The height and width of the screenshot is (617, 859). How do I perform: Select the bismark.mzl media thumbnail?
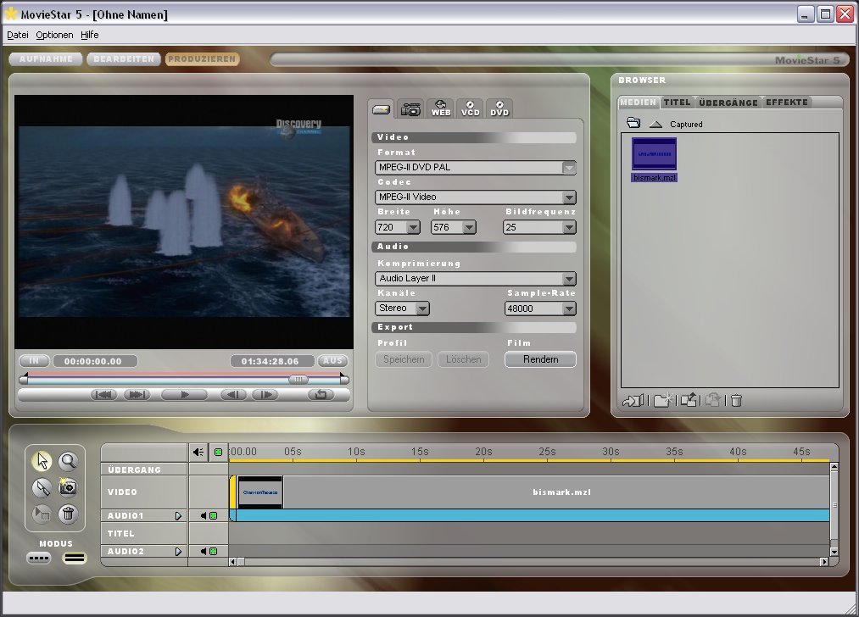coord(655,155)
